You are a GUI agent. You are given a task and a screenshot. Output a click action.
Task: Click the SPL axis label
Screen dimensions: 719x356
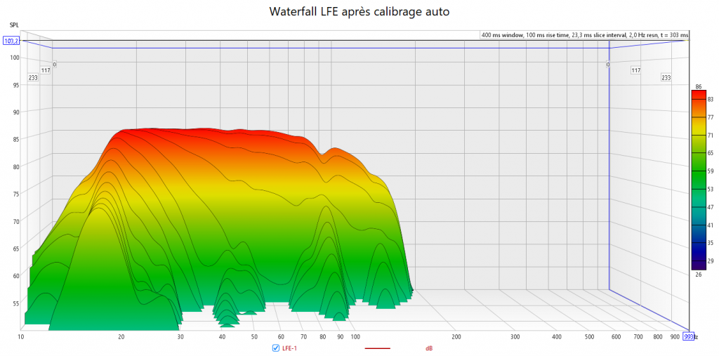[14, 25]
